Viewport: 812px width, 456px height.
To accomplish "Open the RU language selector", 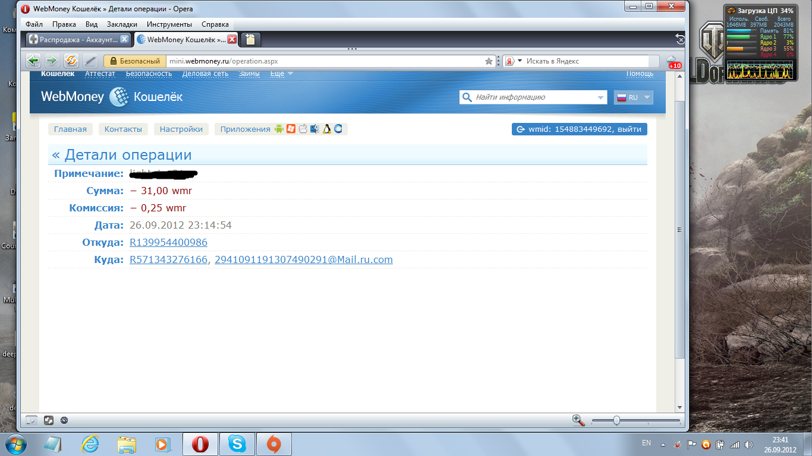I will (x=633, y=97).
